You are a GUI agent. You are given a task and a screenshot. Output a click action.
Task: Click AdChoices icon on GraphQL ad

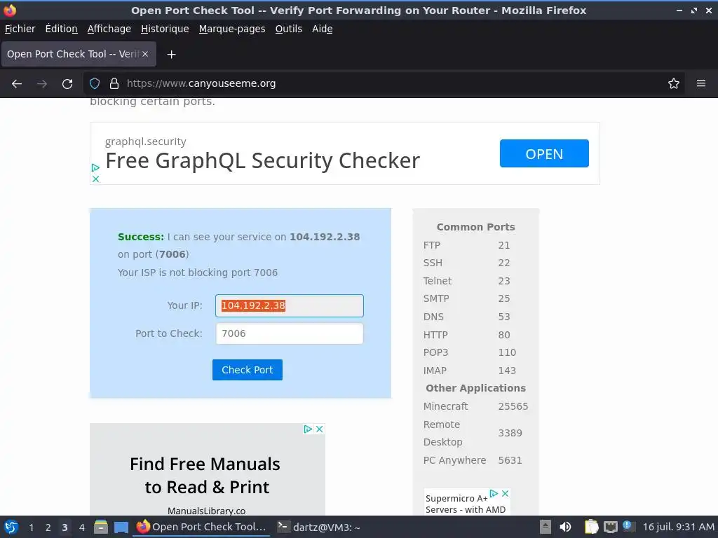coord(95,168)
